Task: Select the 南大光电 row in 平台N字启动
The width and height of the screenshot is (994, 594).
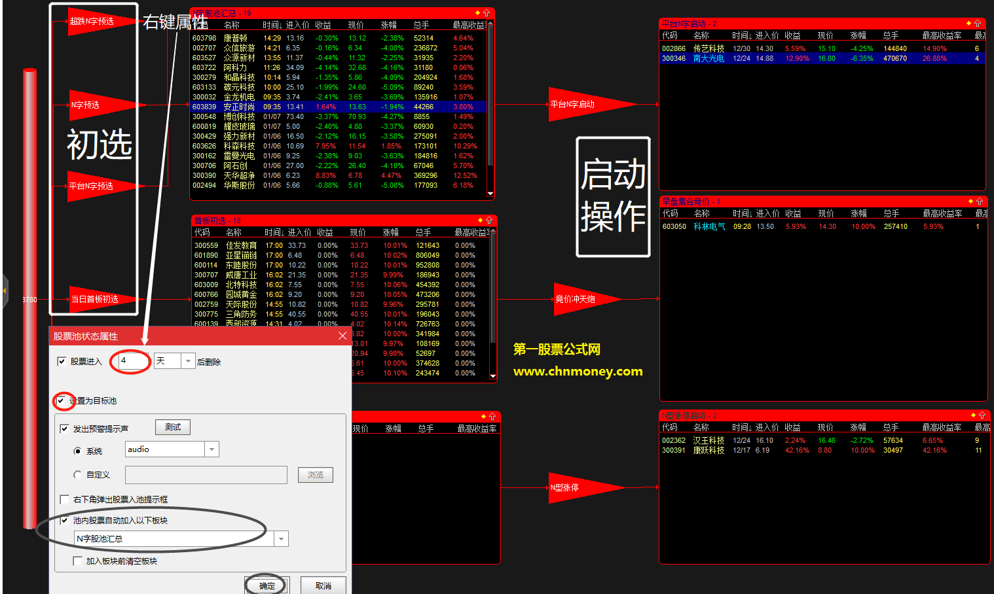Action: click(x=822, y=58)
